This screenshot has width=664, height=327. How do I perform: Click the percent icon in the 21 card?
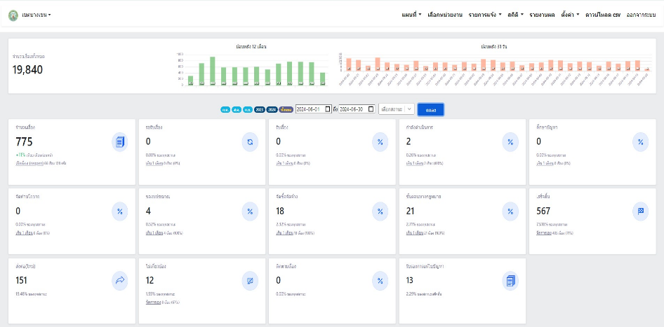pos(510,211)
